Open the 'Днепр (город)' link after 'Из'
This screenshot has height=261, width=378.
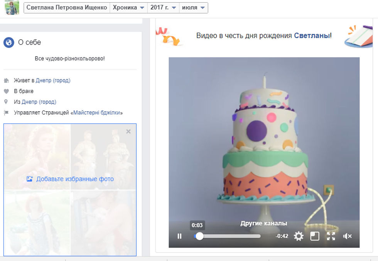click(x=39, y=102)
